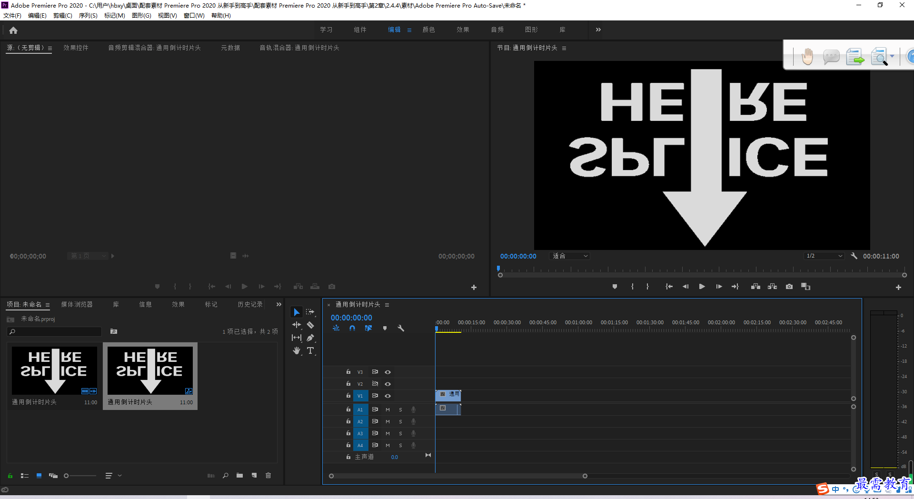This screenshot has height=499, width=914.
Task: Expand more workspaces chevron
Action: point(598,30)
